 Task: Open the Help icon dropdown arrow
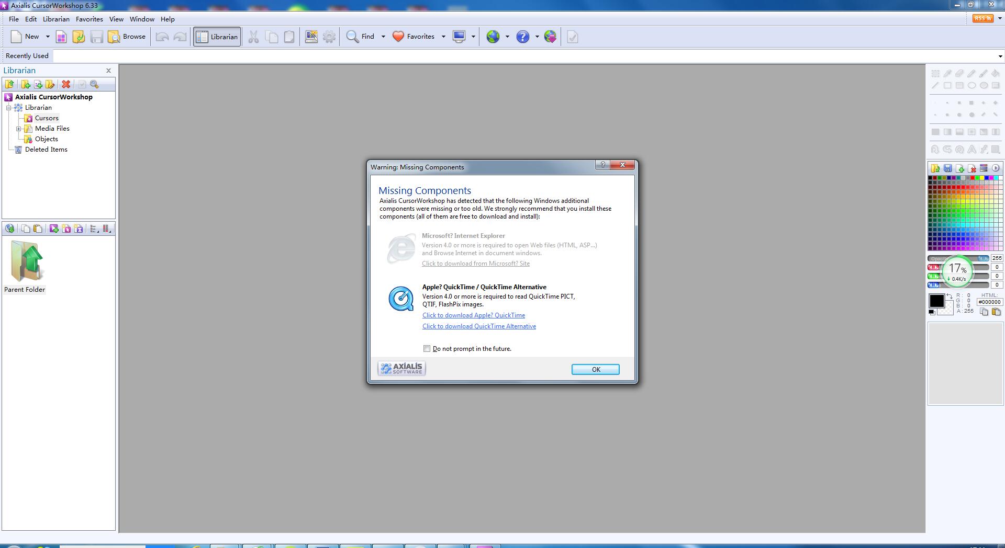click(x=537, y=37)
